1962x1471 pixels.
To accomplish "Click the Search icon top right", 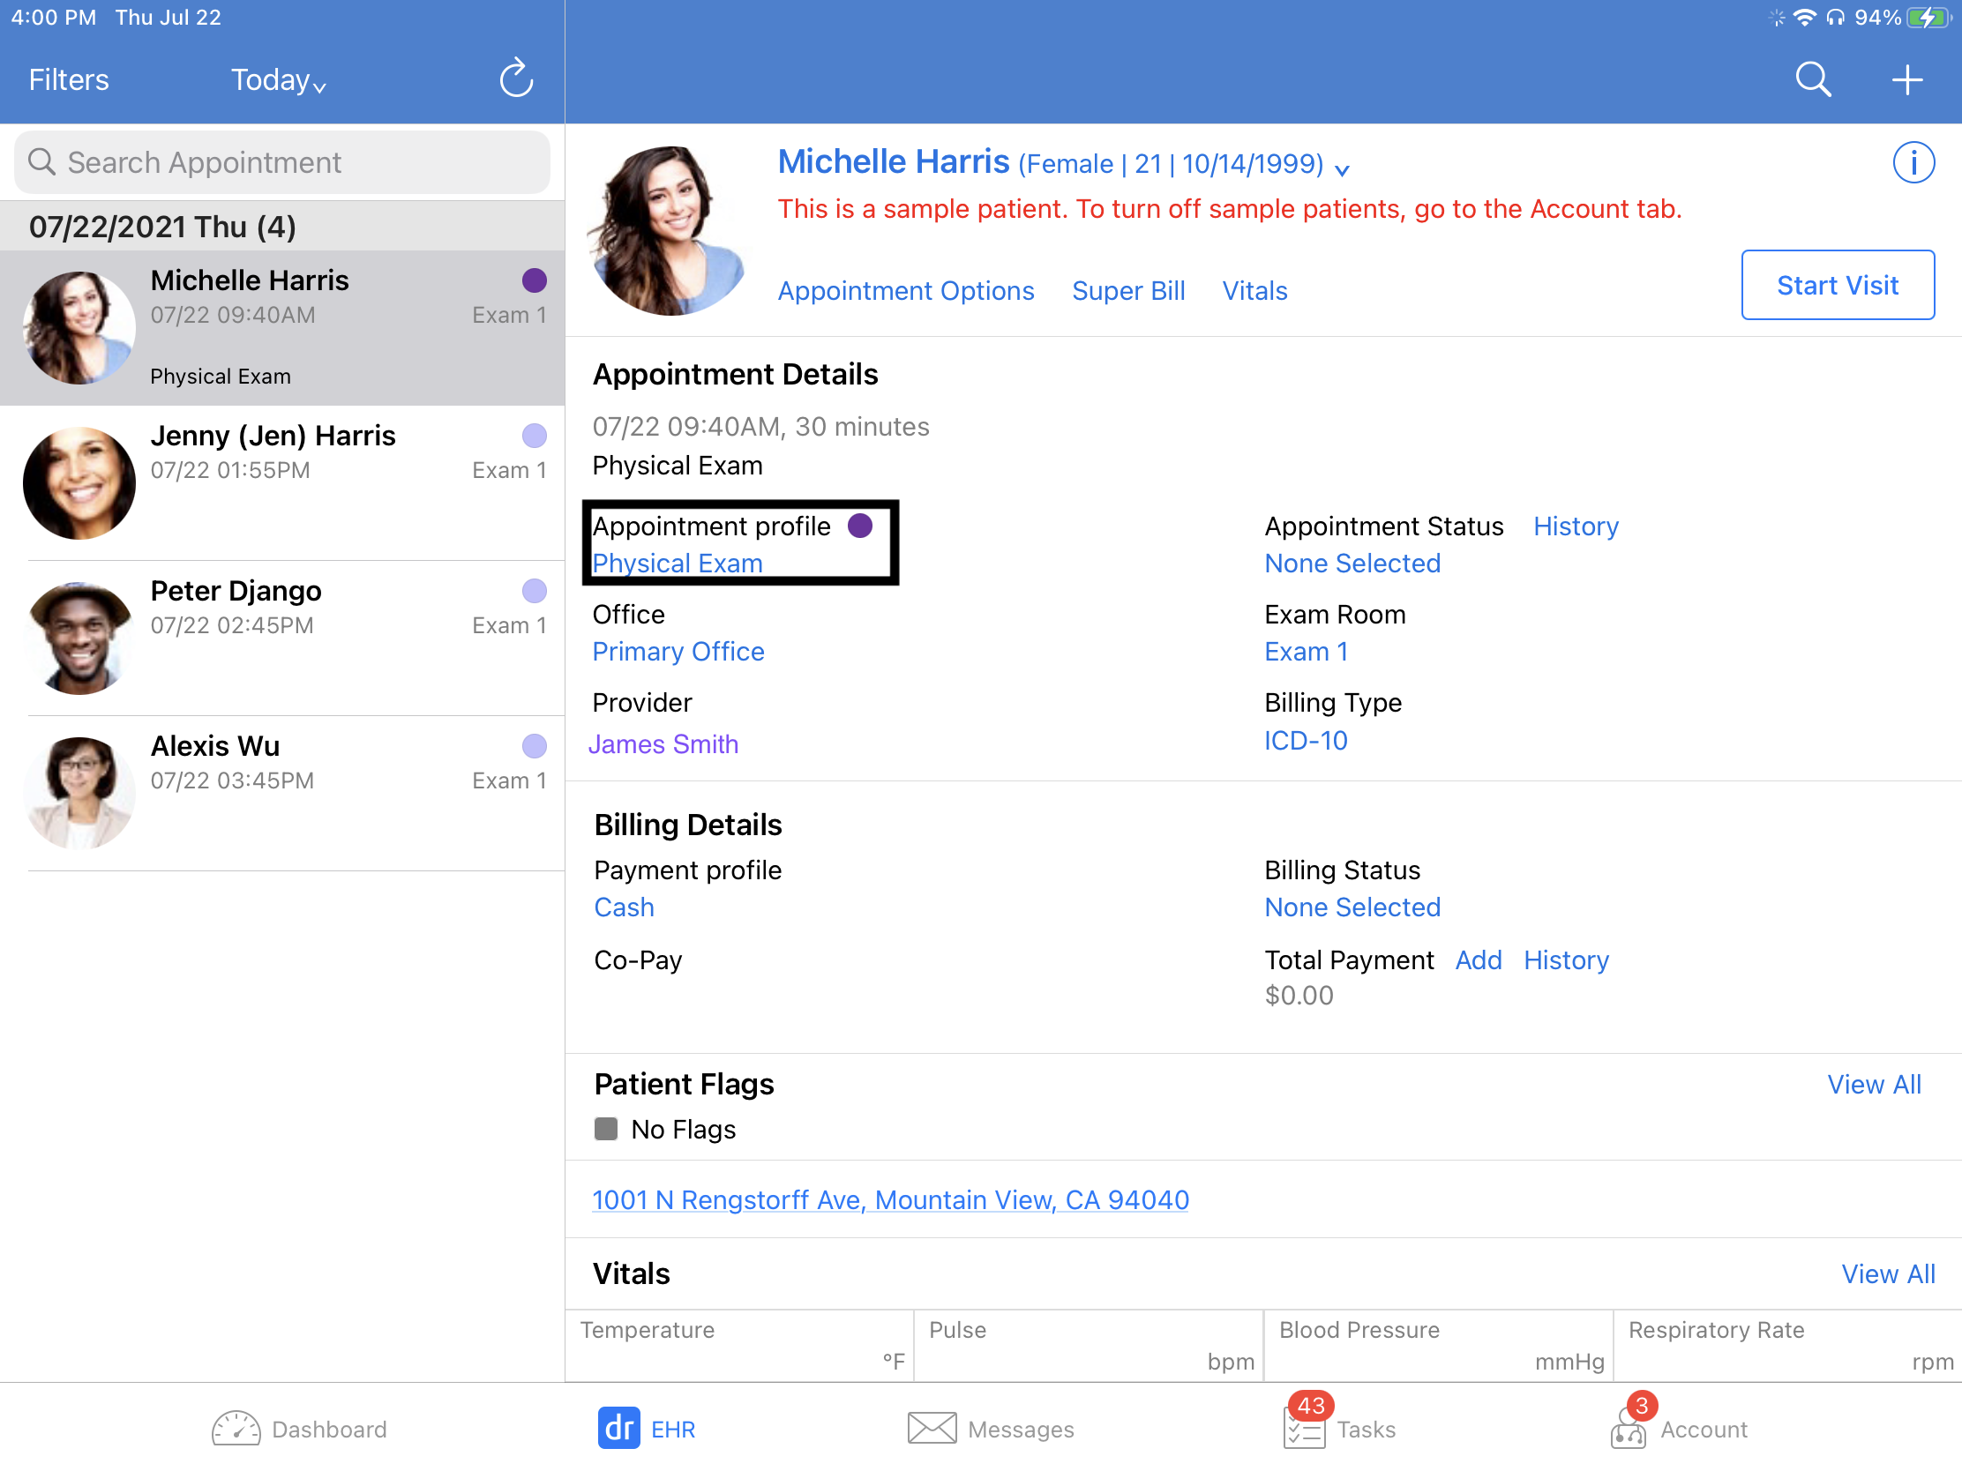I will [1810, 78].
